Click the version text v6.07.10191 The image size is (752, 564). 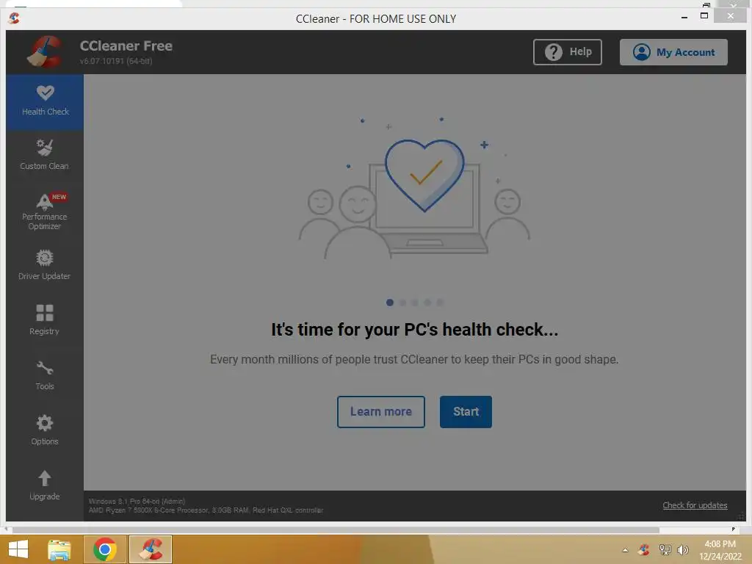pos(116,61)
